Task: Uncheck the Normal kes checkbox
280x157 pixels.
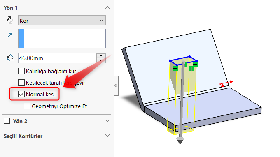Action: [x=21, y=94]
